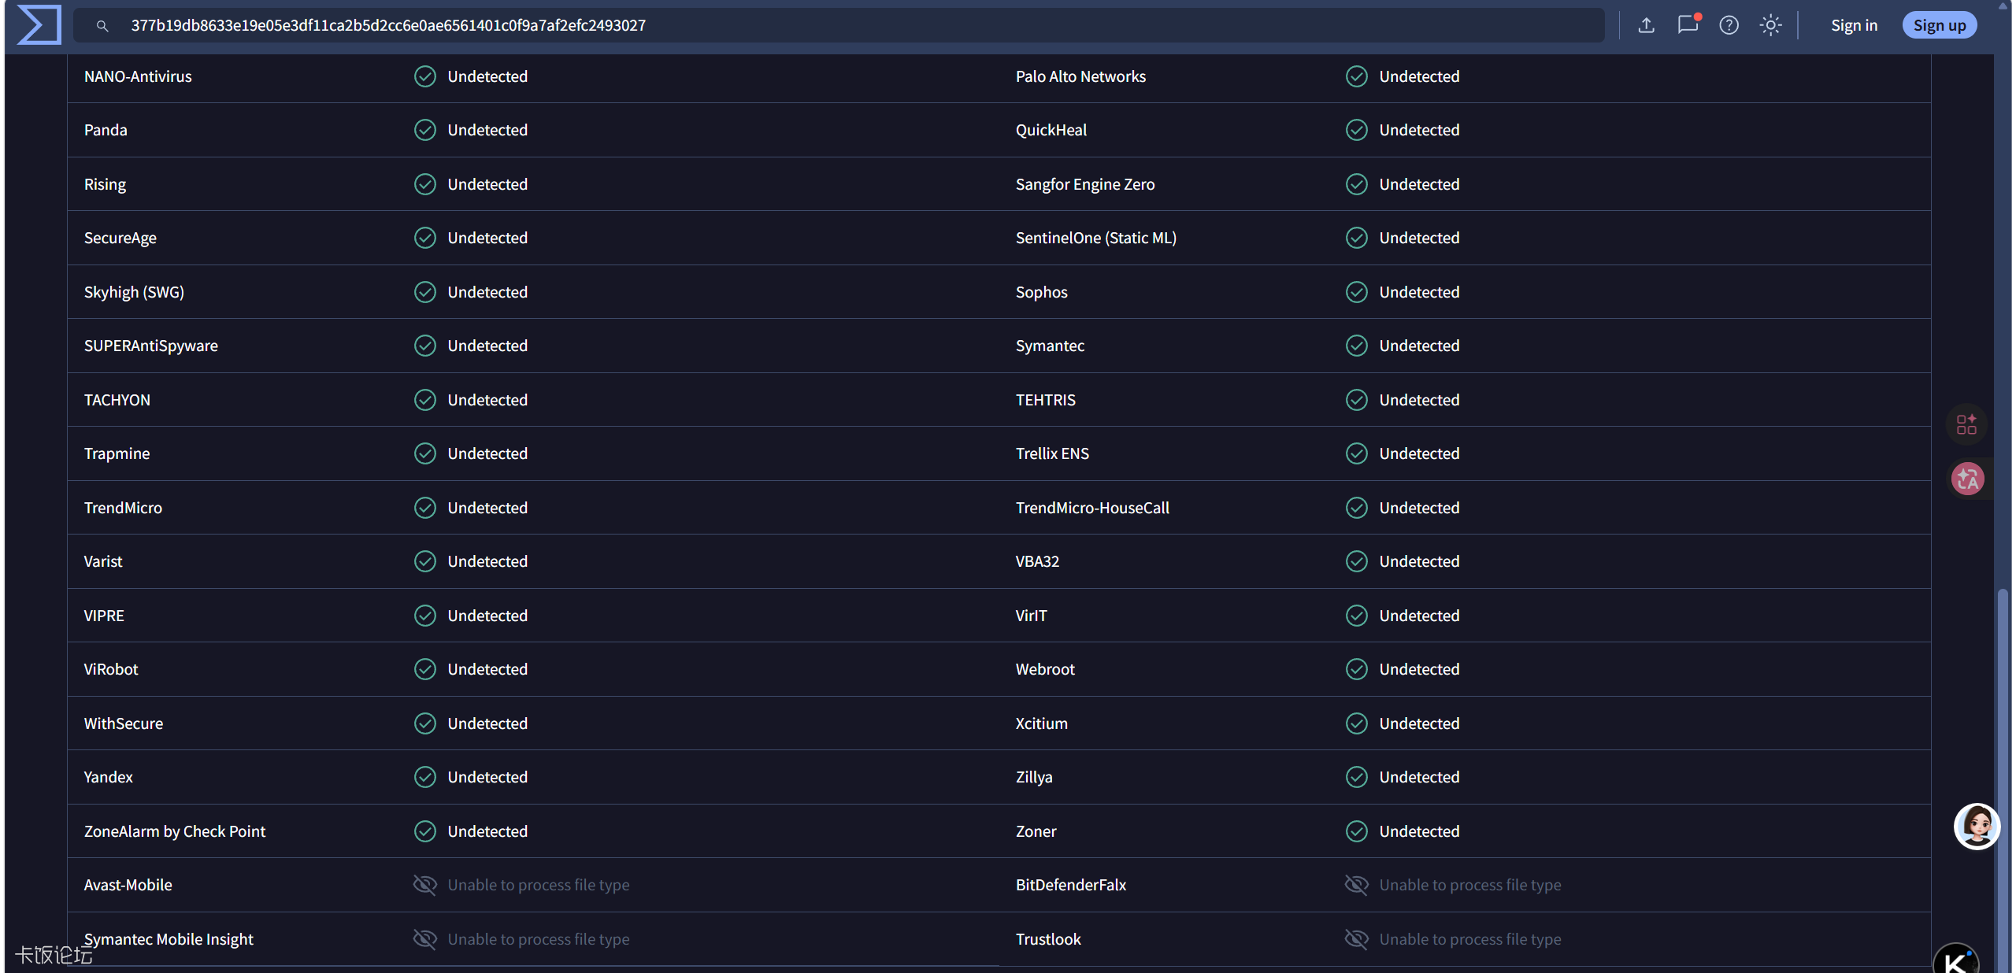Viewport: 2016px width, 973px height.
Task: Select Sangfor Engine Zero text
Action: (1085, 184)
